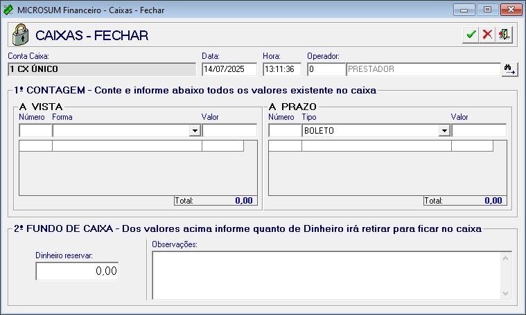Focus the A Vista Número field

[x=35, y=130]
